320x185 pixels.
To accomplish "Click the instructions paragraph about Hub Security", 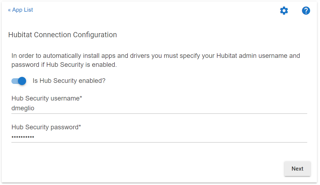I will [x=156, y=60].
